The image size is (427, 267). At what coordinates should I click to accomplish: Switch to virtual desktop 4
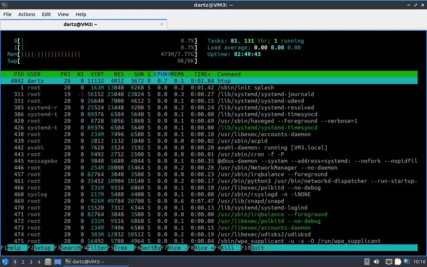pos(39,262)
